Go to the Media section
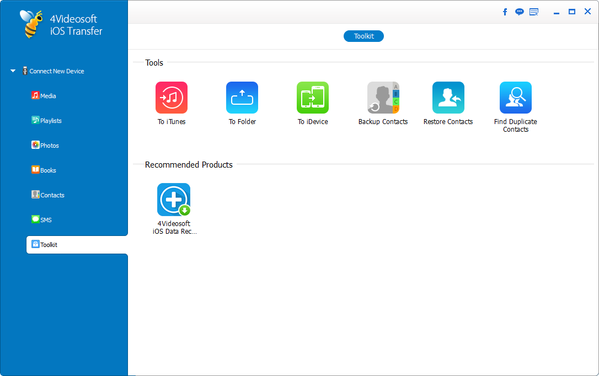Viewport: 599px width, 376px height. tap(48, 96)
